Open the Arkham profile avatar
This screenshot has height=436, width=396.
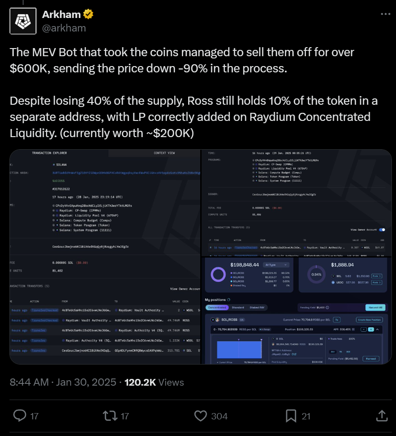[x=23, y=21]
